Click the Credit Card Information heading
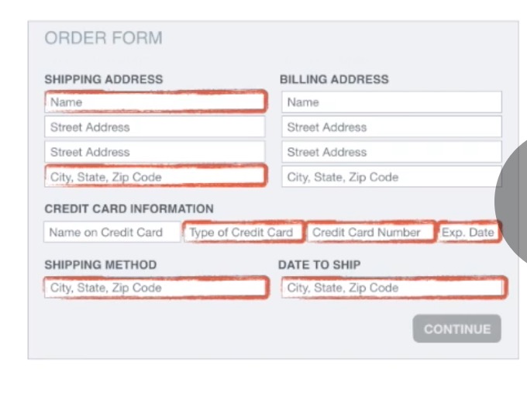 129,209
